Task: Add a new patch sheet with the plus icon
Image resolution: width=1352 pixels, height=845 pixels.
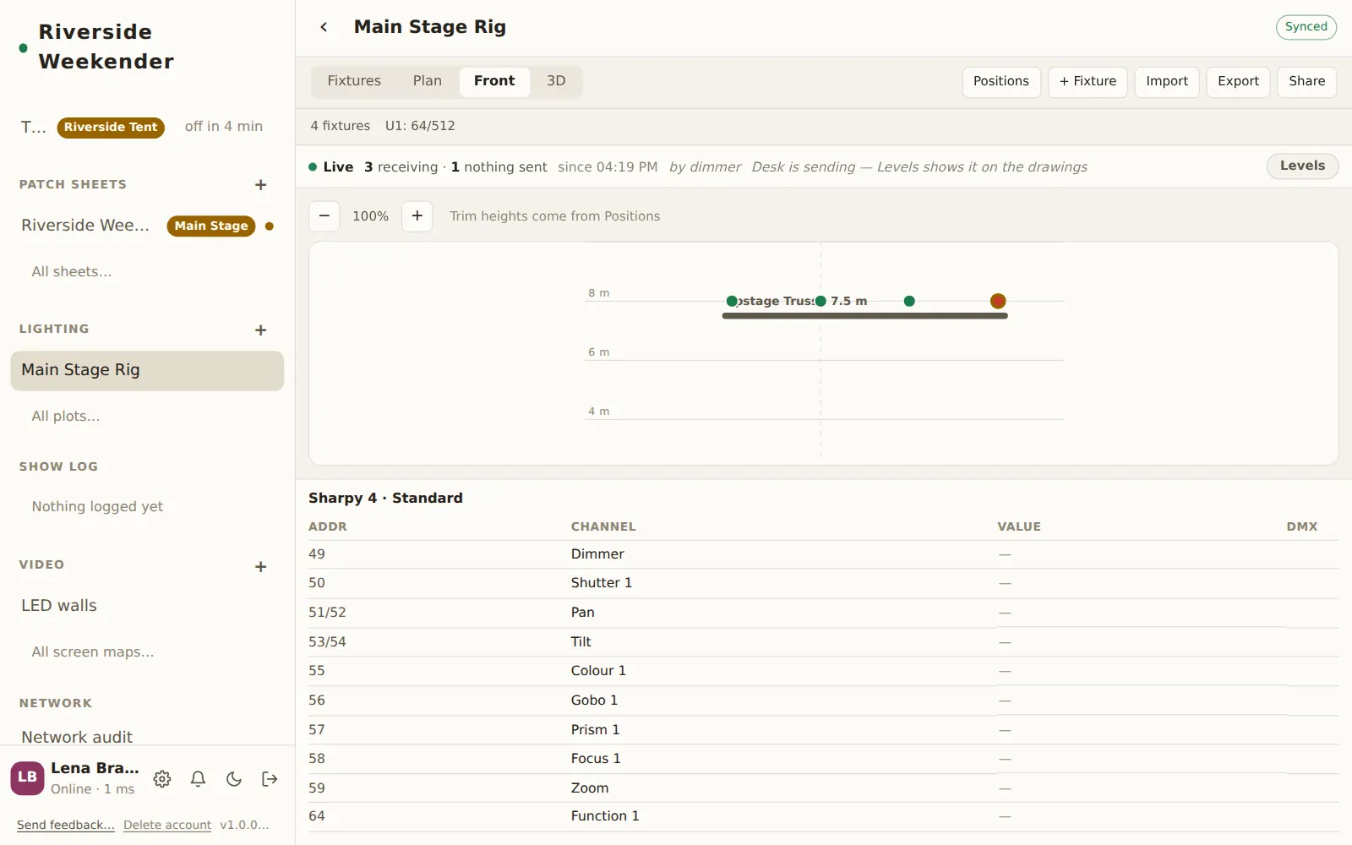Action: coord(261,185)
